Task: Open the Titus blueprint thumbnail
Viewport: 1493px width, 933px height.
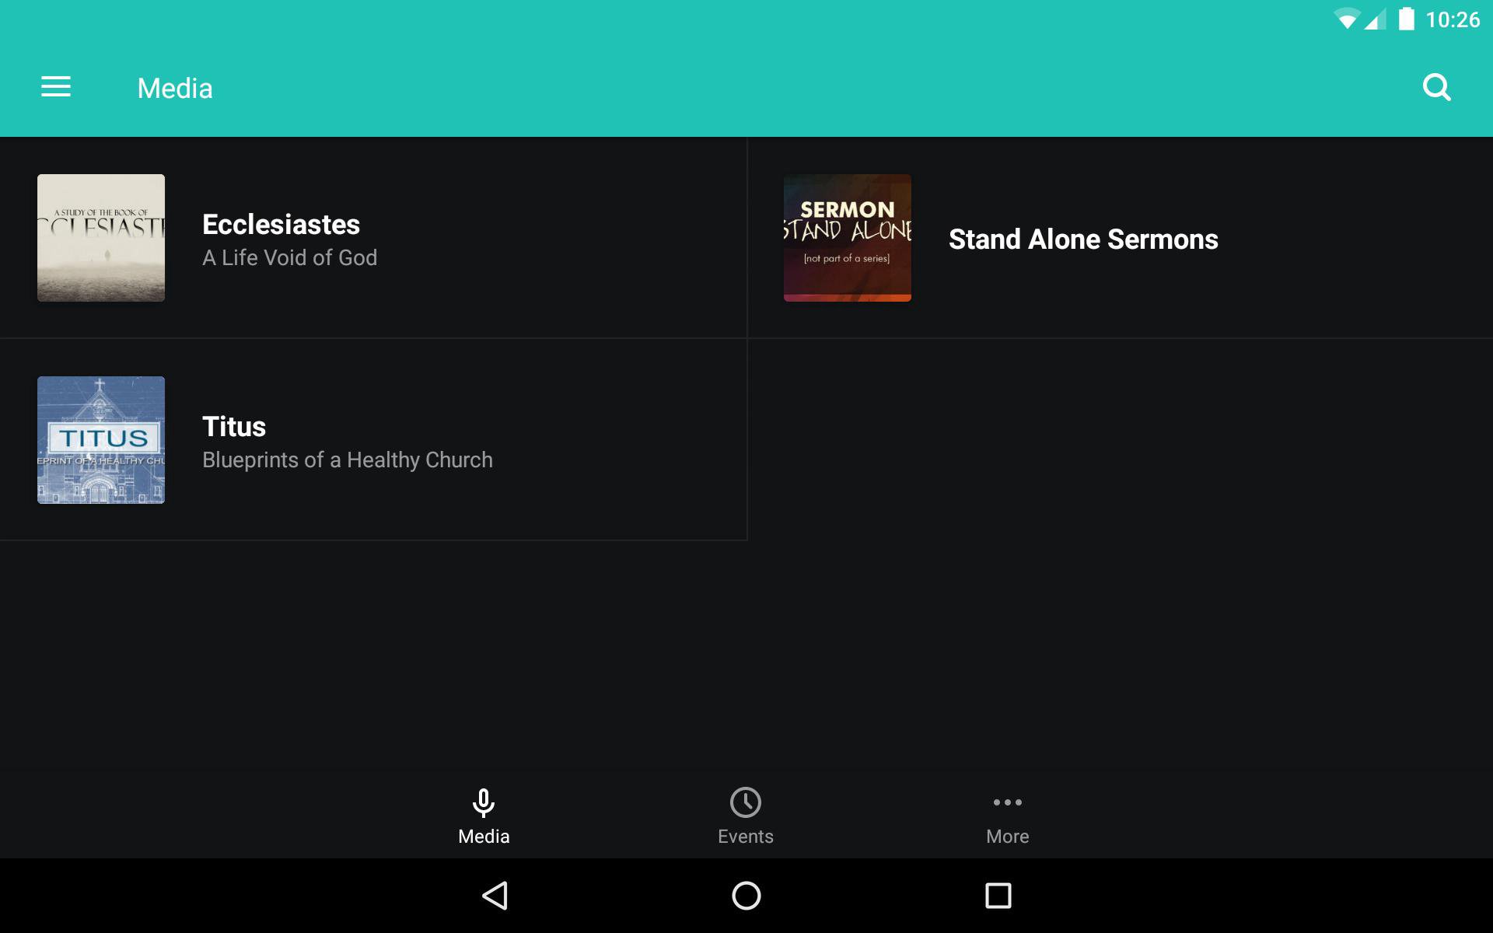Action: tap(101, 440)
